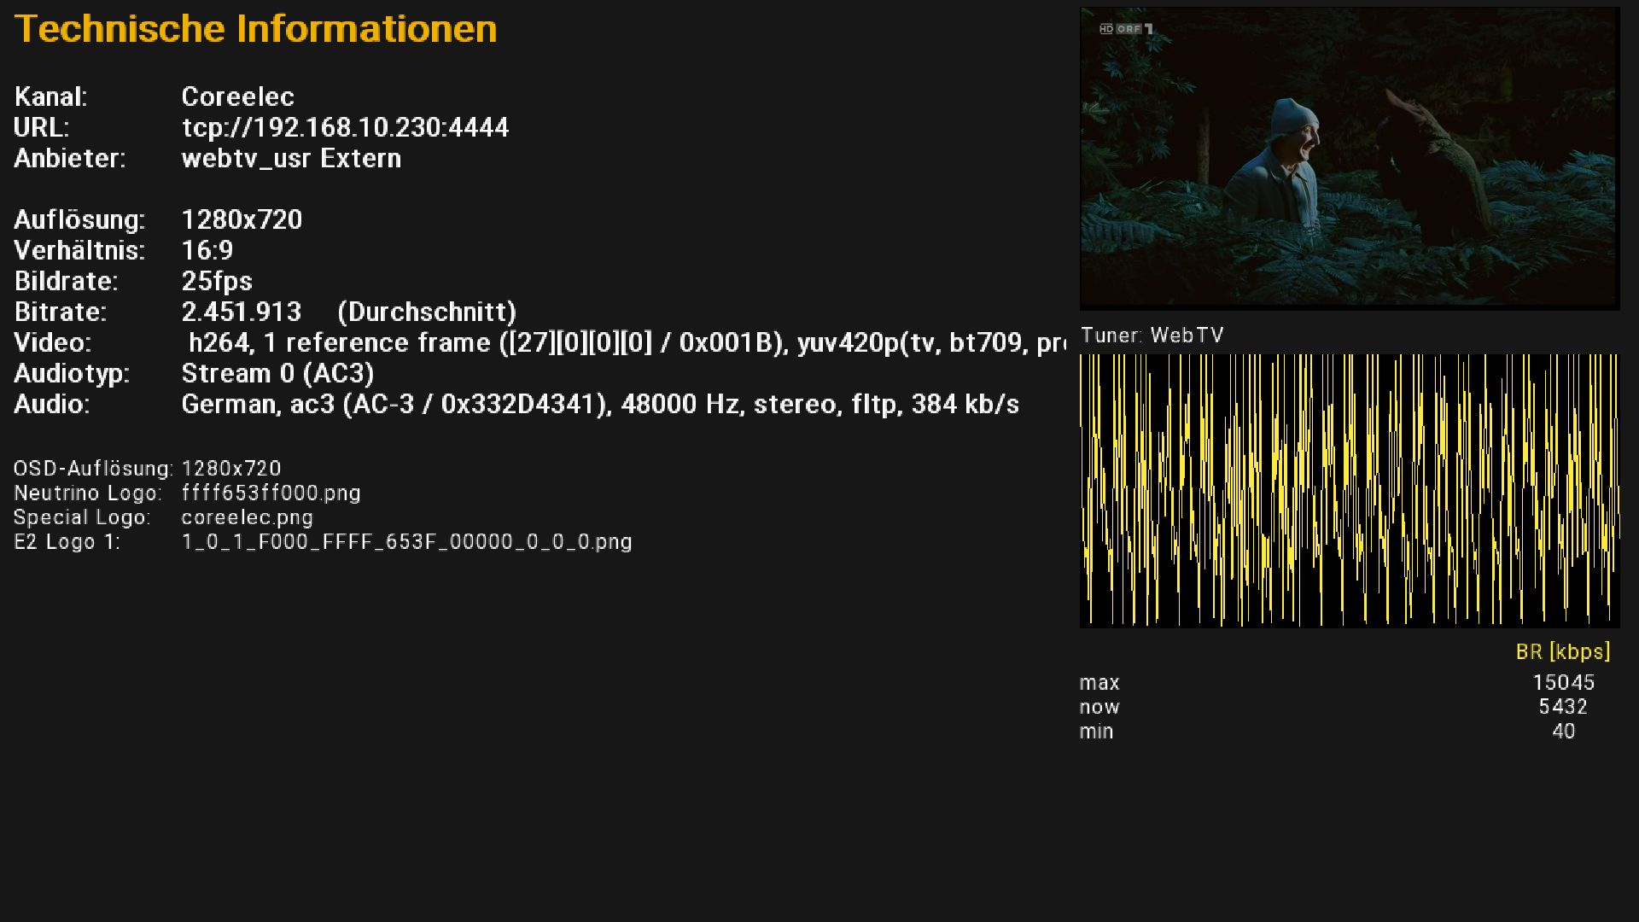Click the Bildrate value 25fps

click(x=217, y=282)
